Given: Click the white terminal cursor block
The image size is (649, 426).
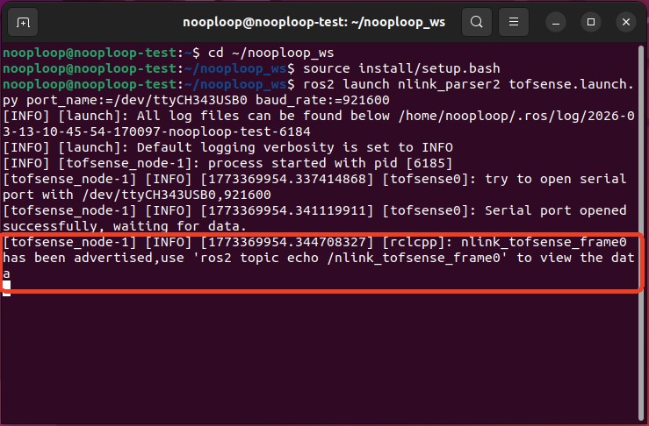Looking at the screenshot, I should pos(6,288).
